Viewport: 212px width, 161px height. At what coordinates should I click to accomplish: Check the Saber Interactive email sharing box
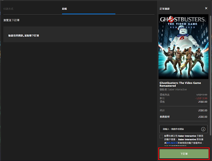click(161, 136)
